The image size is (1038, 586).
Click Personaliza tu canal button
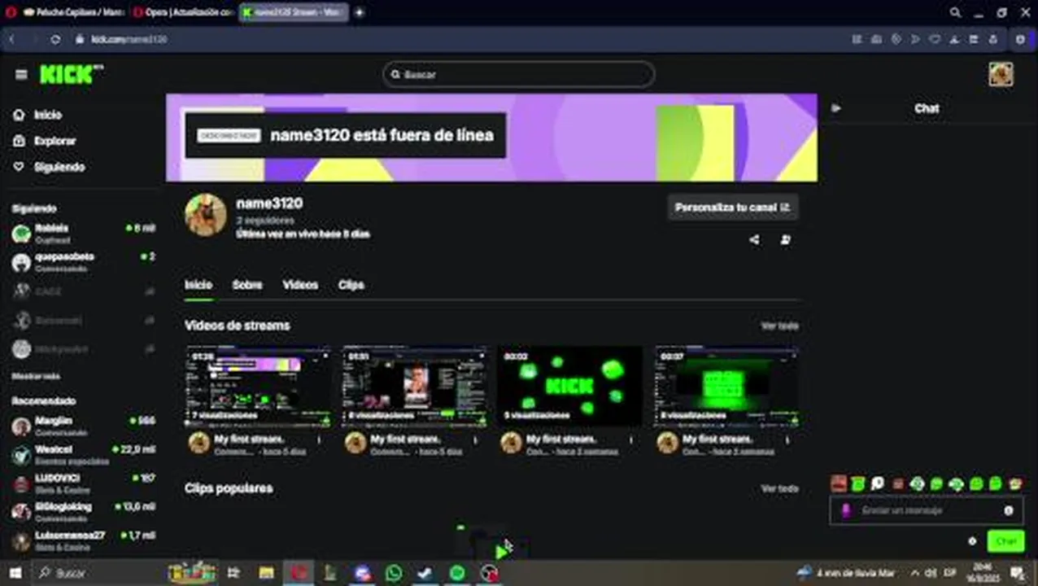click(x=732, y=208)
